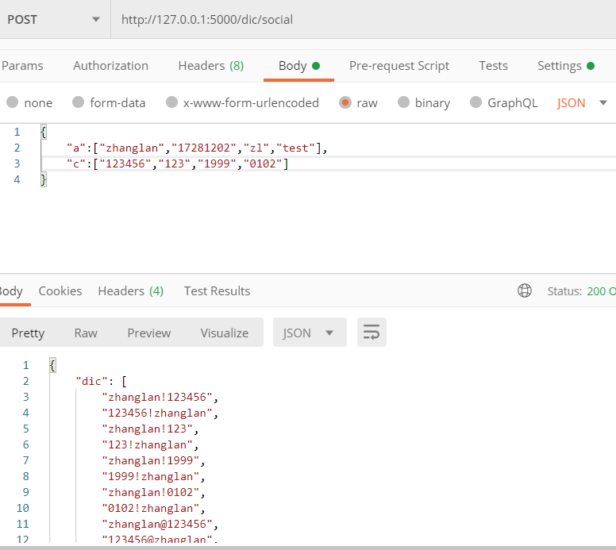Select the binary body radio button
616x550 pixels.
403,102
